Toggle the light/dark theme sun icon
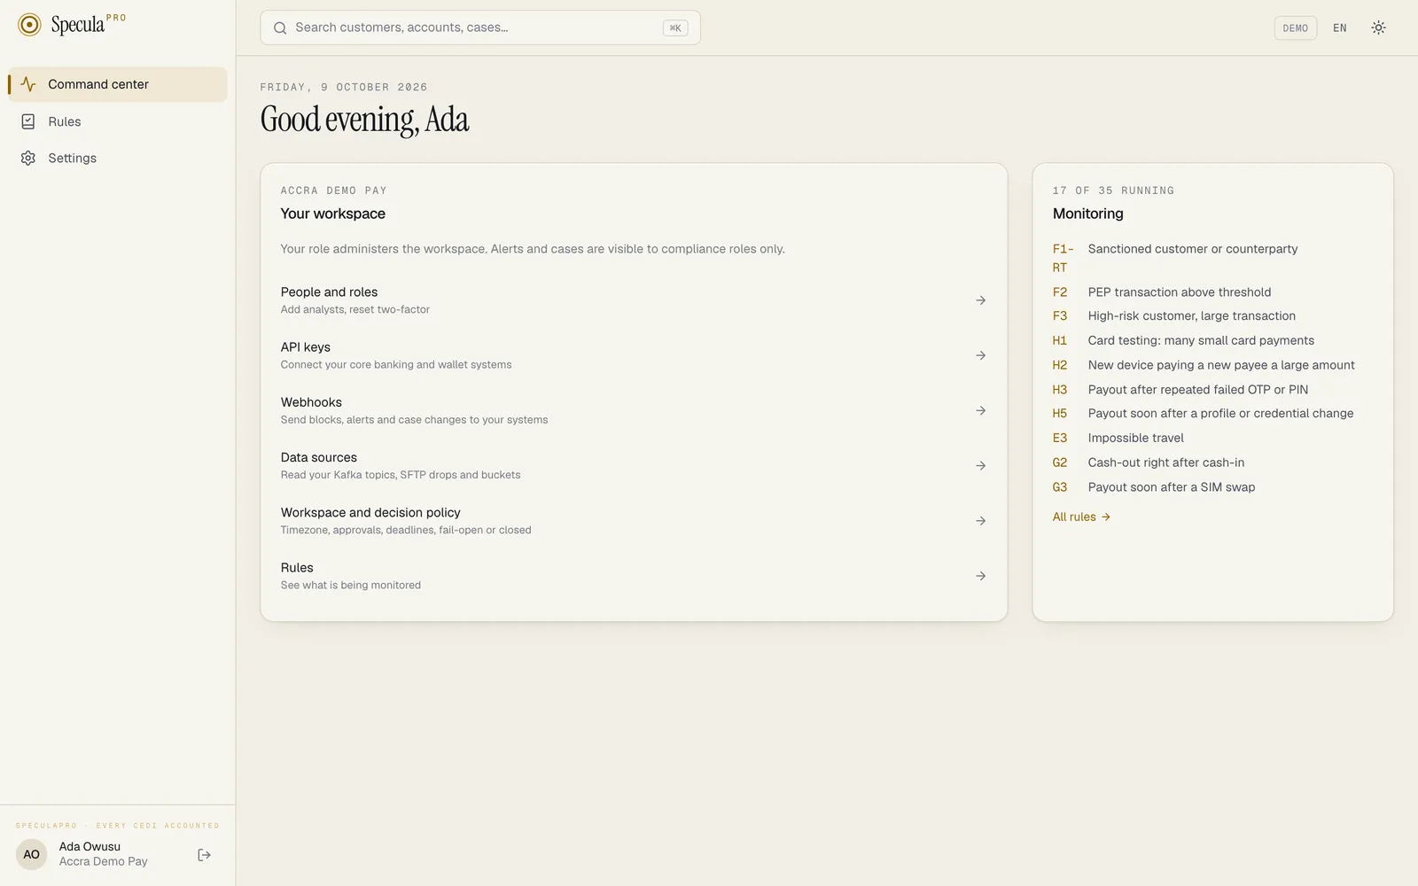 pos(1378,27)
